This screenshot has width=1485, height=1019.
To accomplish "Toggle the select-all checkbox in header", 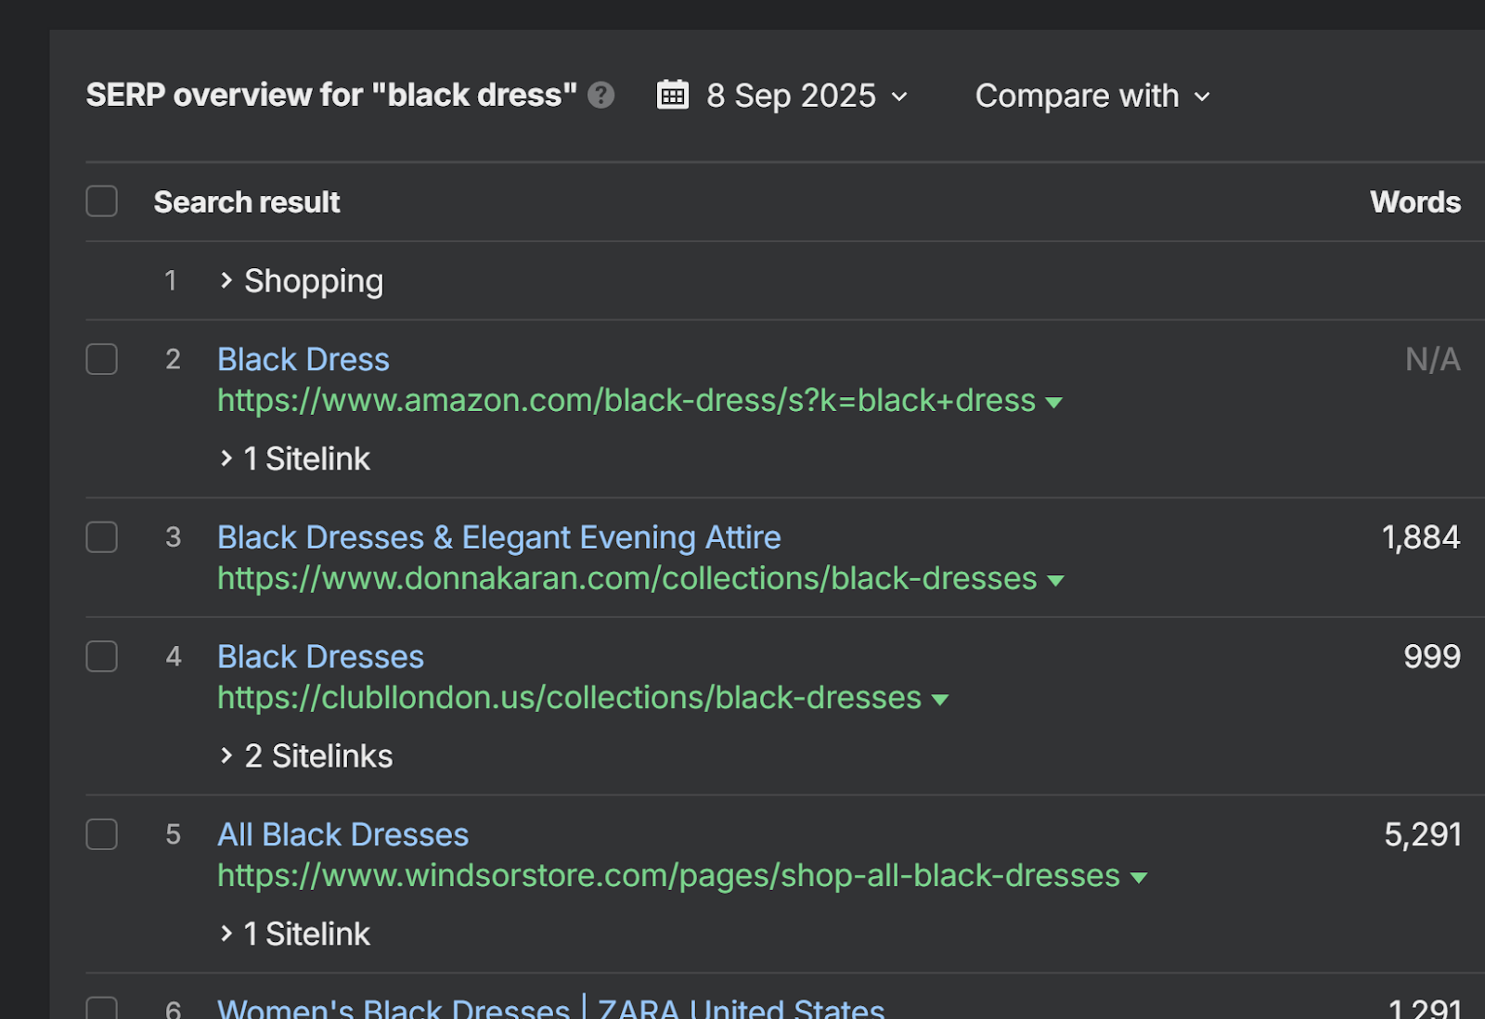I will 102,201.
